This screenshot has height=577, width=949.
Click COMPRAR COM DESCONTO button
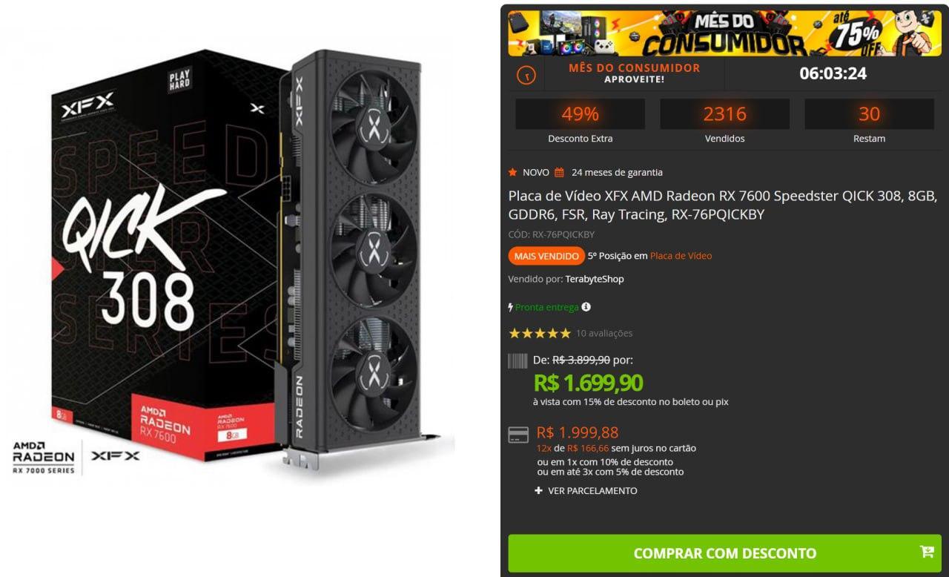(x=724, y=553)
